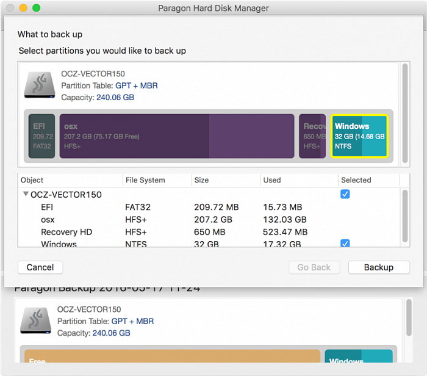The width and height of the screenshot is (427, 376).
Task: Click the GPT + MBR value in the dialog
Action: [x=137, y=85]
